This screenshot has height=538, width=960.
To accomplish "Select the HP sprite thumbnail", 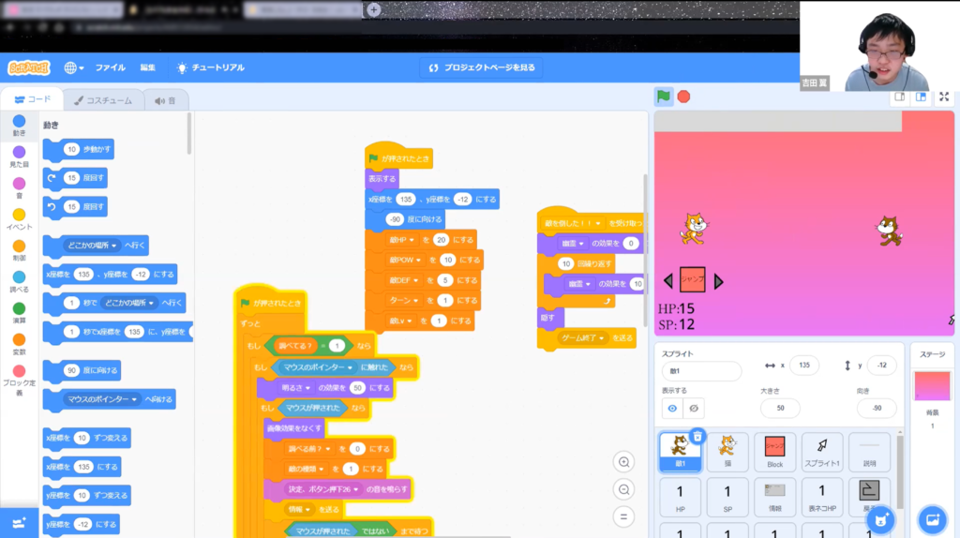I will (681, 497).
